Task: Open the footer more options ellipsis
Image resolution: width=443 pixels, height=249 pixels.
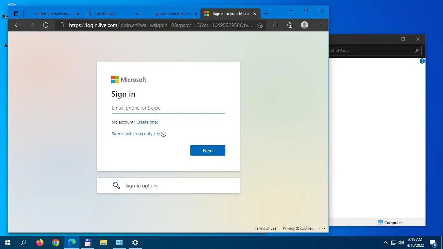Action: pyautogui.click(x=322, y=228)
